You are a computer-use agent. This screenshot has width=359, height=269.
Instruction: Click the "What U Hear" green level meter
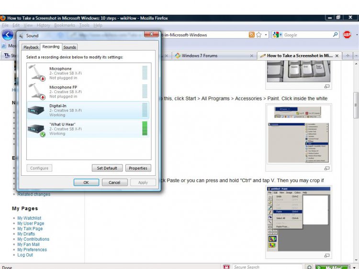145,129
